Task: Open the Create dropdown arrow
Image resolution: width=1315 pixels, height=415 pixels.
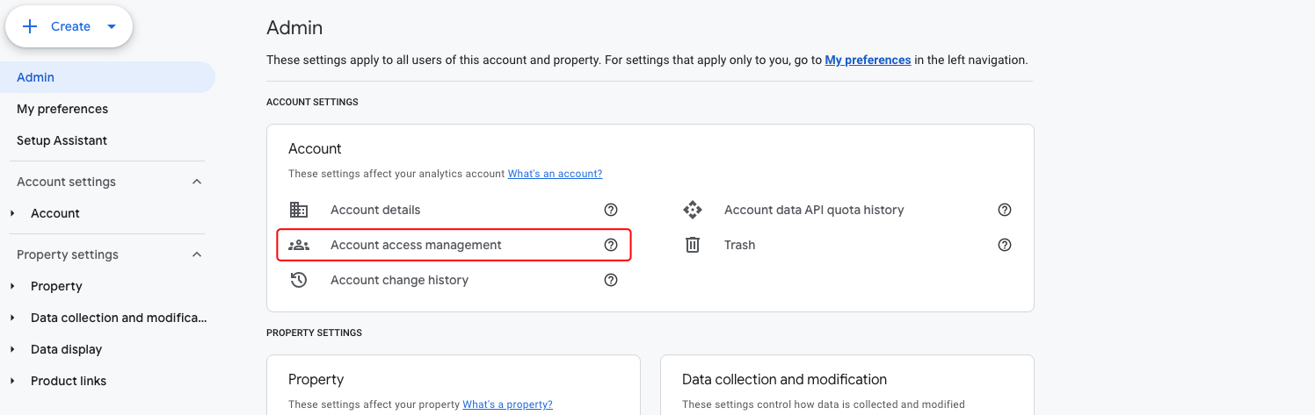Action: tap(112, 26)
